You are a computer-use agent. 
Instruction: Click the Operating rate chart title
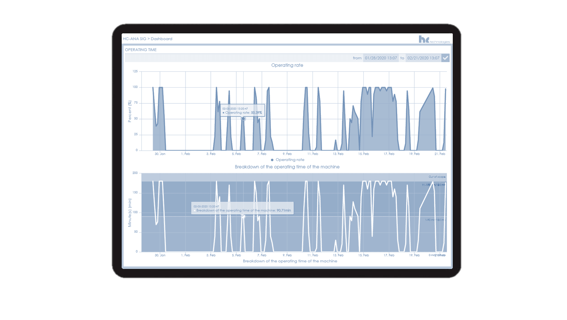287,65
